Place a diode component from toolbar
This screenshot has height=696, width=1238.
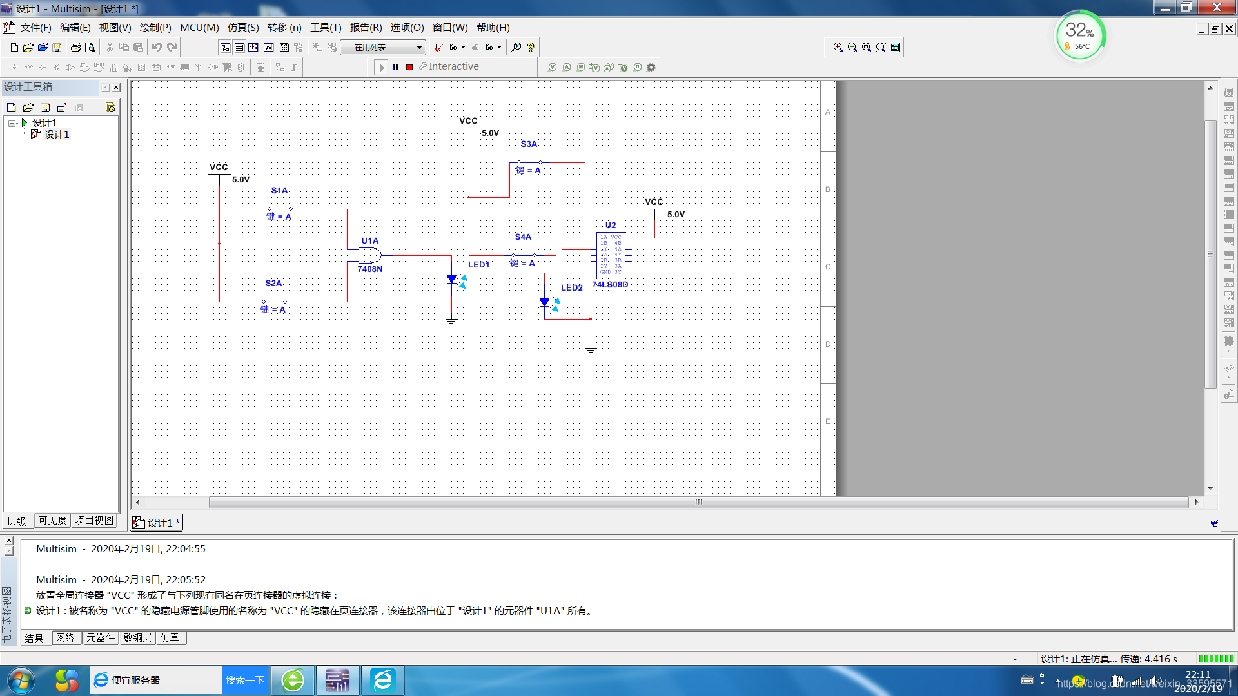point(43,67)
